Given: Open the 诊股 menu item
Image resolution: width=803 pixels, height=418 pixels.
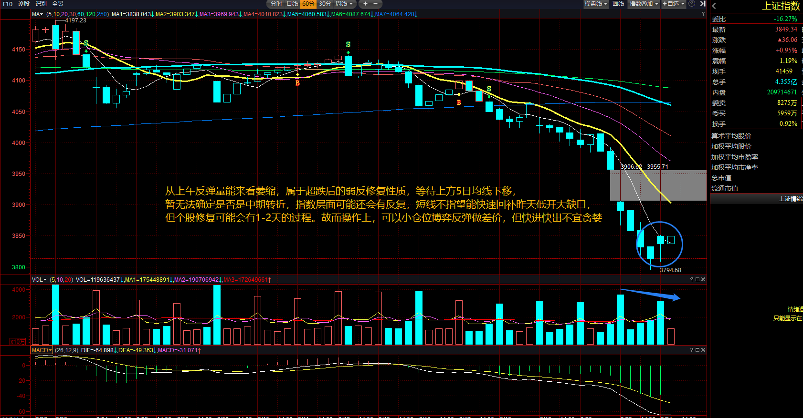Looking at the screenshot, I should (24, 4).
